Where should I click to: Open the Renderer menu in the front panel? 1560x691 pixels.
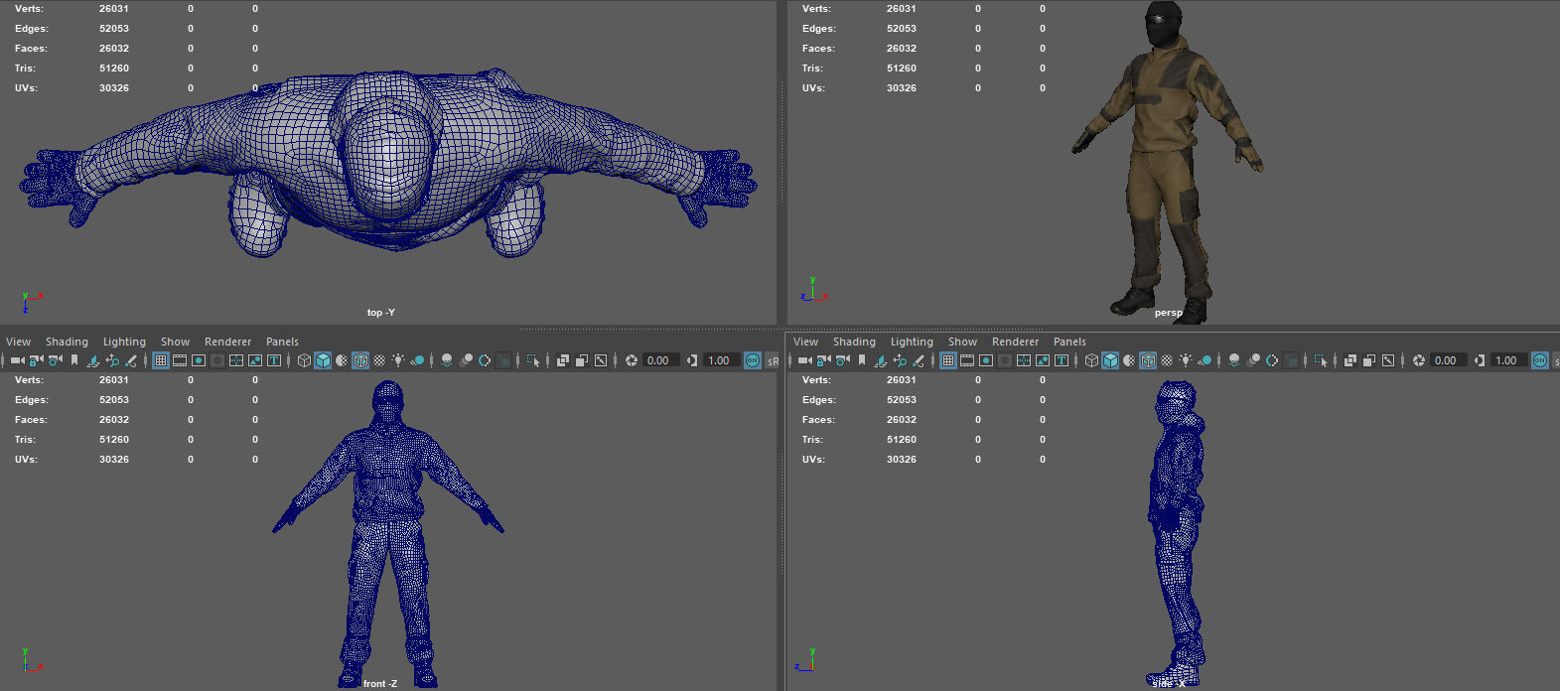pyautogui.click(x=227, y=342)
